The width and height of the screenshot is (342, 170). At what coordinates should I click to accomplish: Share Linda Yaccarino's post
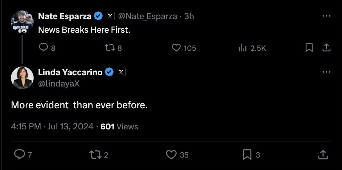tap(323, 154)
